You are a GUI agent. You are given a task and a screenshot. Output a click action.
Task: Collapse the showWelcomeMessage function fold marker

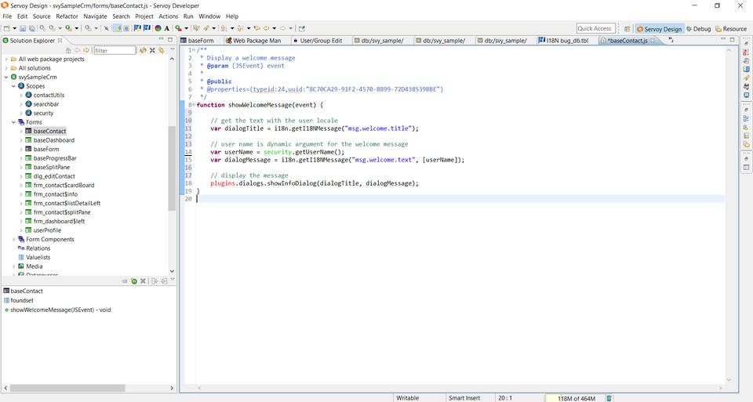point(194,104)
